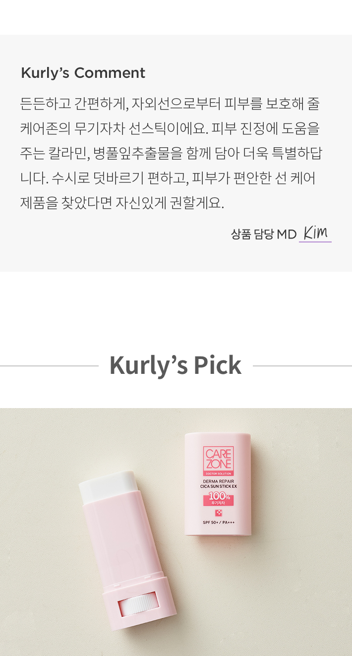Click the SPF 50+ / PA+++ text

[218, 522]
